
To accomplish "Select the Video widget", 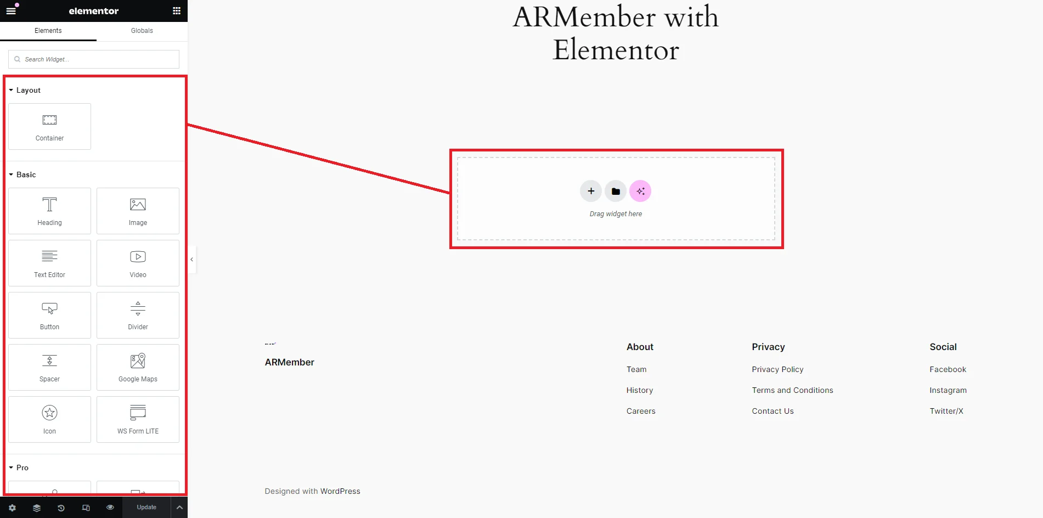I will 137,263.
